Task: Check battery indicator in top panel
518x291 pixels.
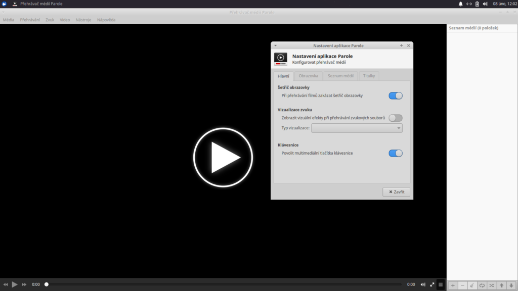Action: coord(477,4)
